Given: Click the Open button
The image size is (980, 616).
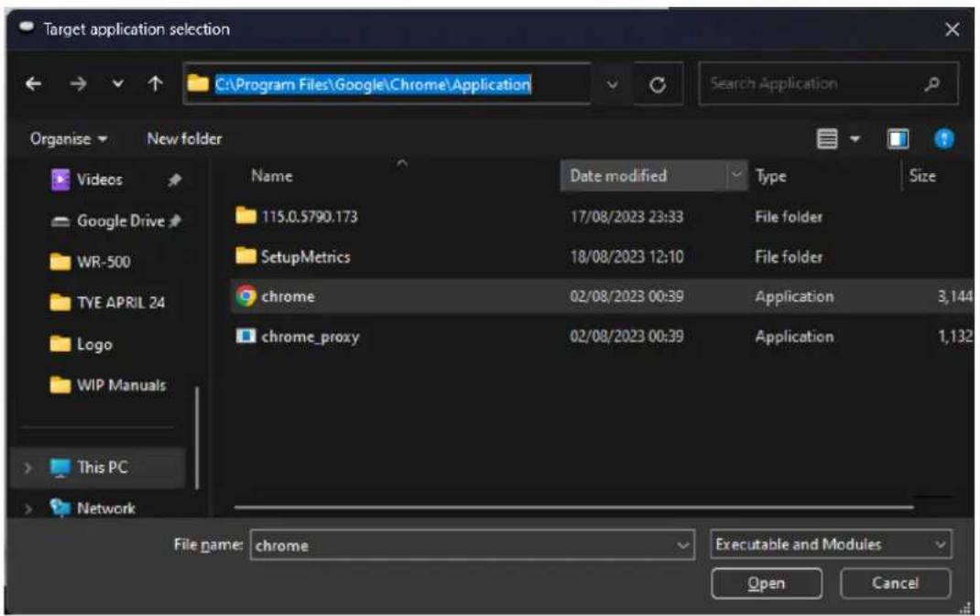Looking at the screenshot, I should click(x=767, y=584).
